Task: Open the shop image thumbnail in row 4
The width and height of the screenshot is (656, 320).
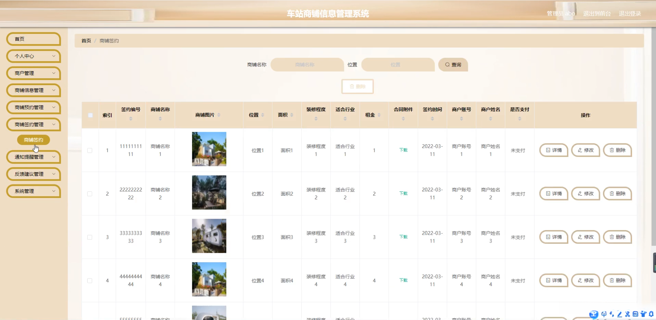Action: (x=209, y=279)
